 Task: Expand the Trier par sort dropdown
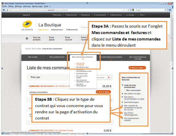coord(109,77)
